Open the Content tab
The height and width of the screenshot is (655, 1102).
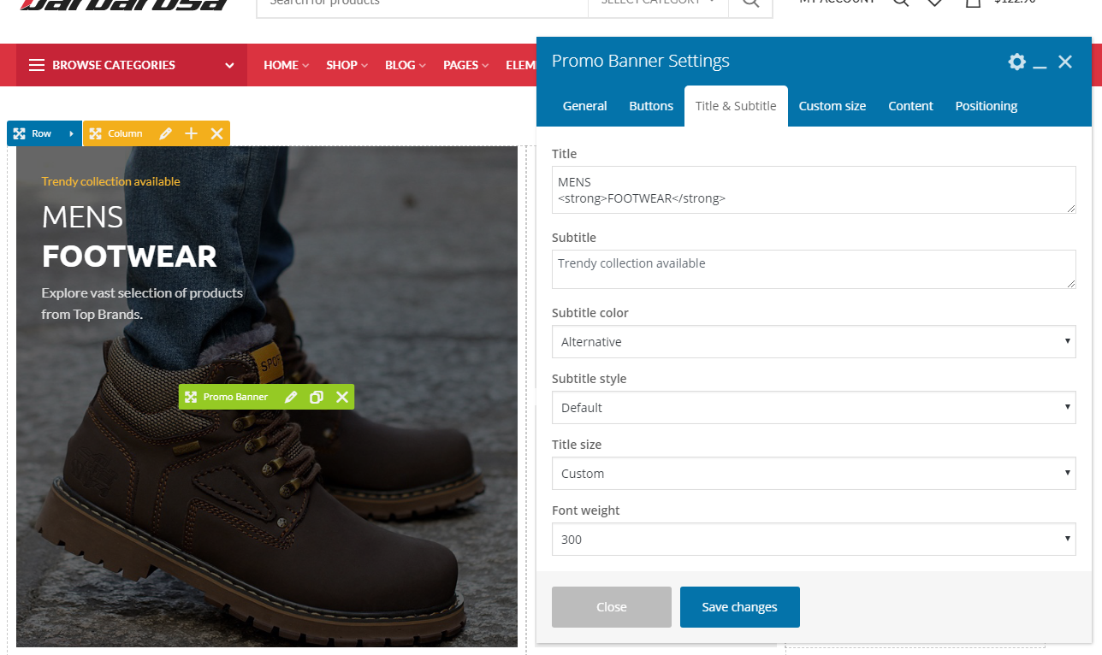click(x=910, y=106)
